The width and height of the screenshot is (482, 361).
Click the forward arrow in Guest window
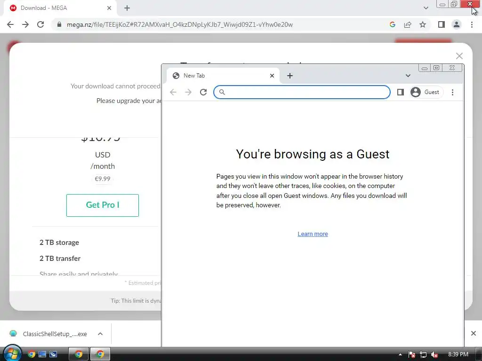point(188,92)
